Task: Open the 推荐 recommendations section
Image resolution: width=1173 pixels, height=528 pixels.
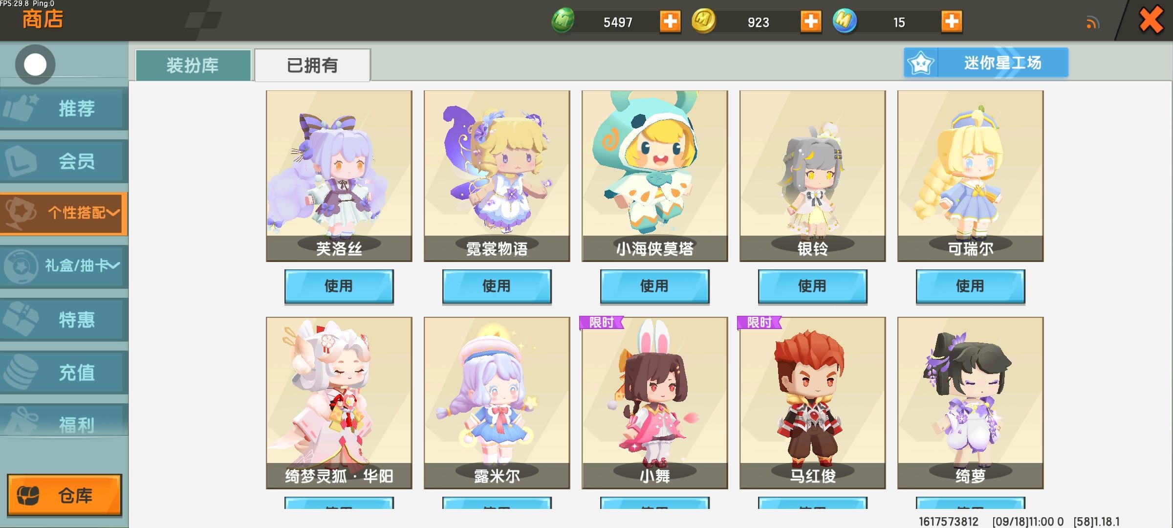Action: 64,108
